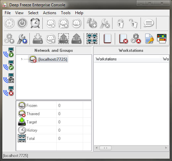Open the Tools menu
Viewport: 172px width, 161px height.
click(65, 13)
